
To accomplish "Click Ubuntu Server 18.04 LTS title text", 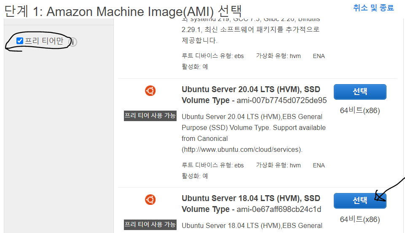I will click(251, 204).
